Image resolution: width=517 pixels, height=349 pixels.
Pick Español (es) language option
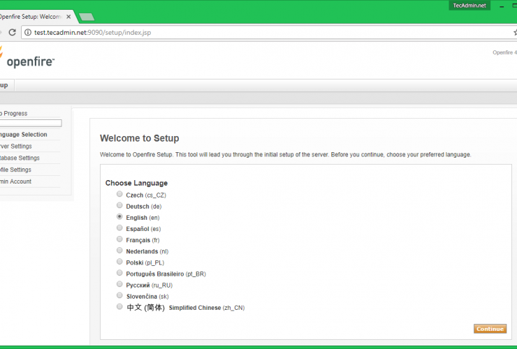point(119,228)
